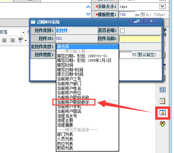Restore the 点睛MIS系统 dialog window
Screen dimensions: 174x153
point(136,21)
